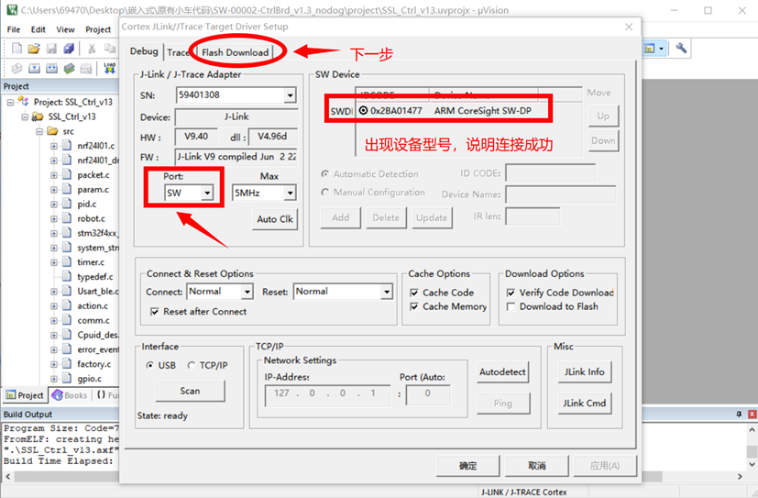Open the Project menu

tap(98, 29)
